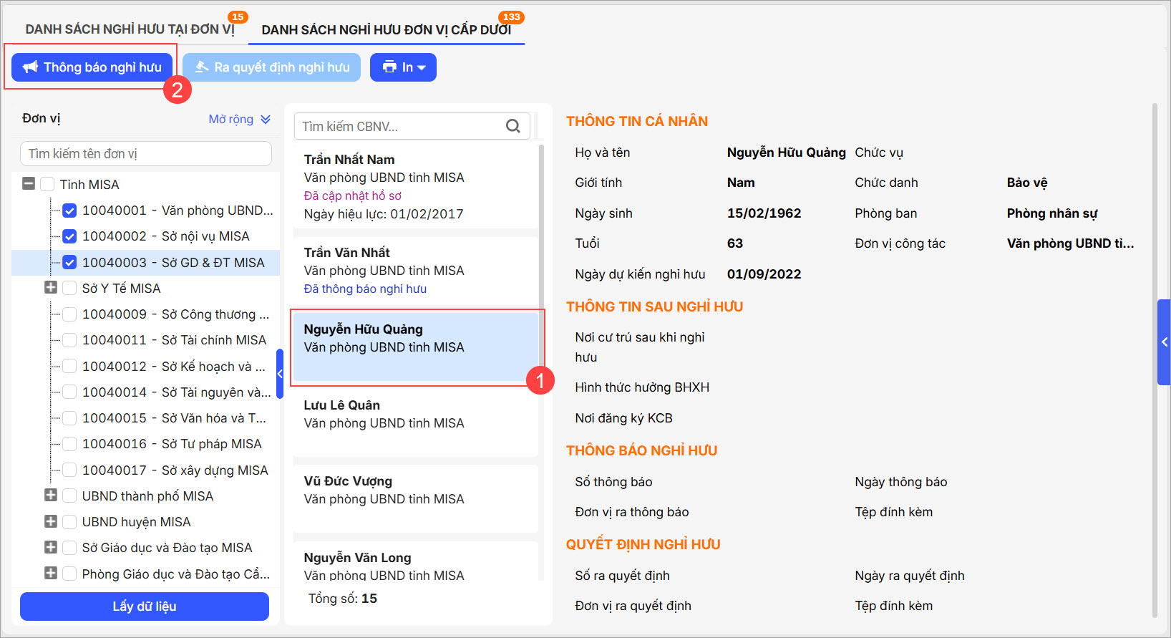This screenshot has width=1171, height=638.
Task: Switch to Danh sách nghỉ hưu tại đơn vị tab
Action: (130, 29)
